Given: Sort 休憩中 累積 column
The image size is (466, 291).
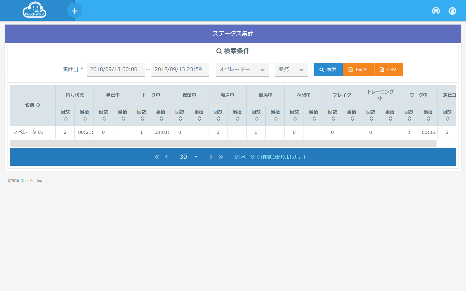Looking at the screenshot, I should pyautogui.click(x=313, y=115).
